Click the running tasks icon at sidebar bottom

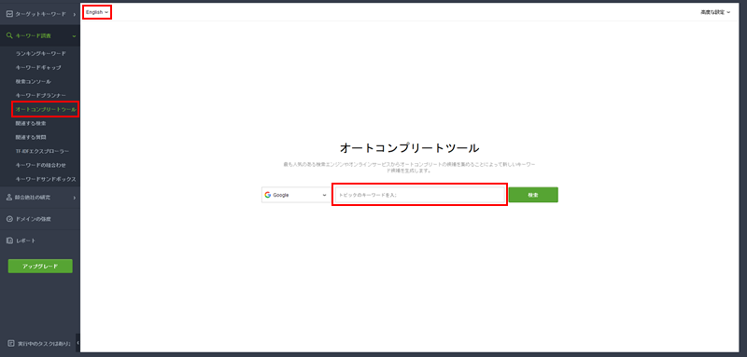point(11,343)
